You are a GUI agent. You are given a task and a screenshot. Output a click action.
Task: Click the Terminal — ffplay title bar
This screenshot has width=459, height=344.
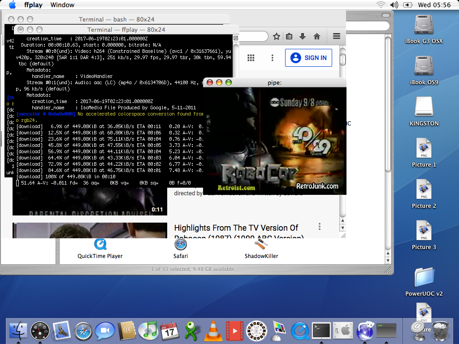click(126, 30)
